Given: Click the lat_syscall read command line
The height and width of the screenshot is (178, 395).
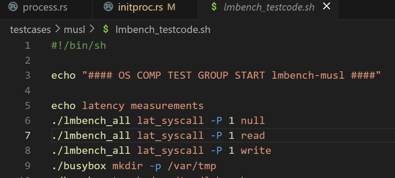Looking at the screenshot, I should click(x=158, y=135).
